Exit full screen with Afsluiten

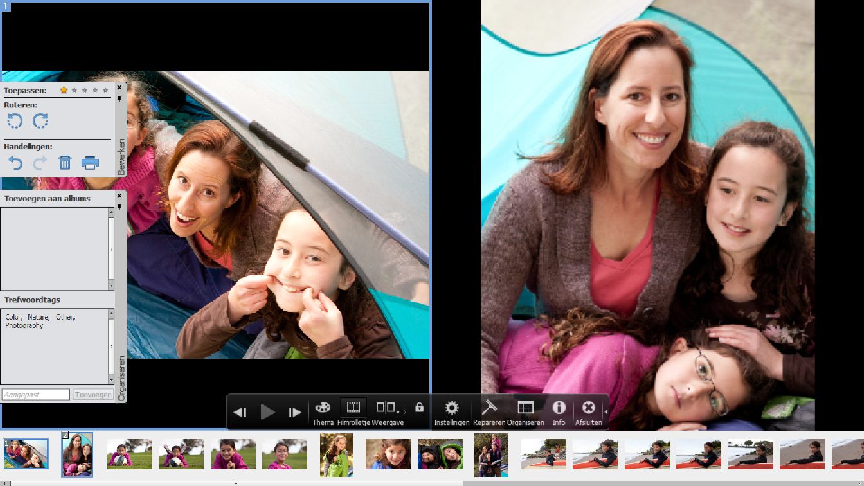tap(588, 412)
